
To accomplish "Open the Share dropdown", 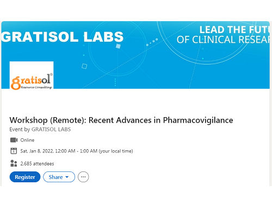I will [59, 177].
